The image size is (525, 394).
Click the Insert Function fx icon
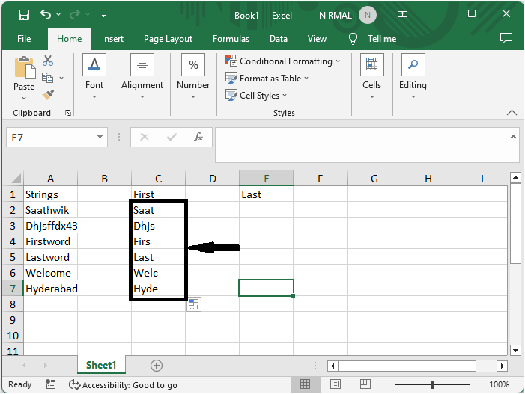coord(198,138)
